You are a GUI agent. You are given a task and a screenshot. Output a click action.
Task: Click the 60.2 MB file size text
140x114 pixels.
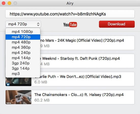pos(42,100)
